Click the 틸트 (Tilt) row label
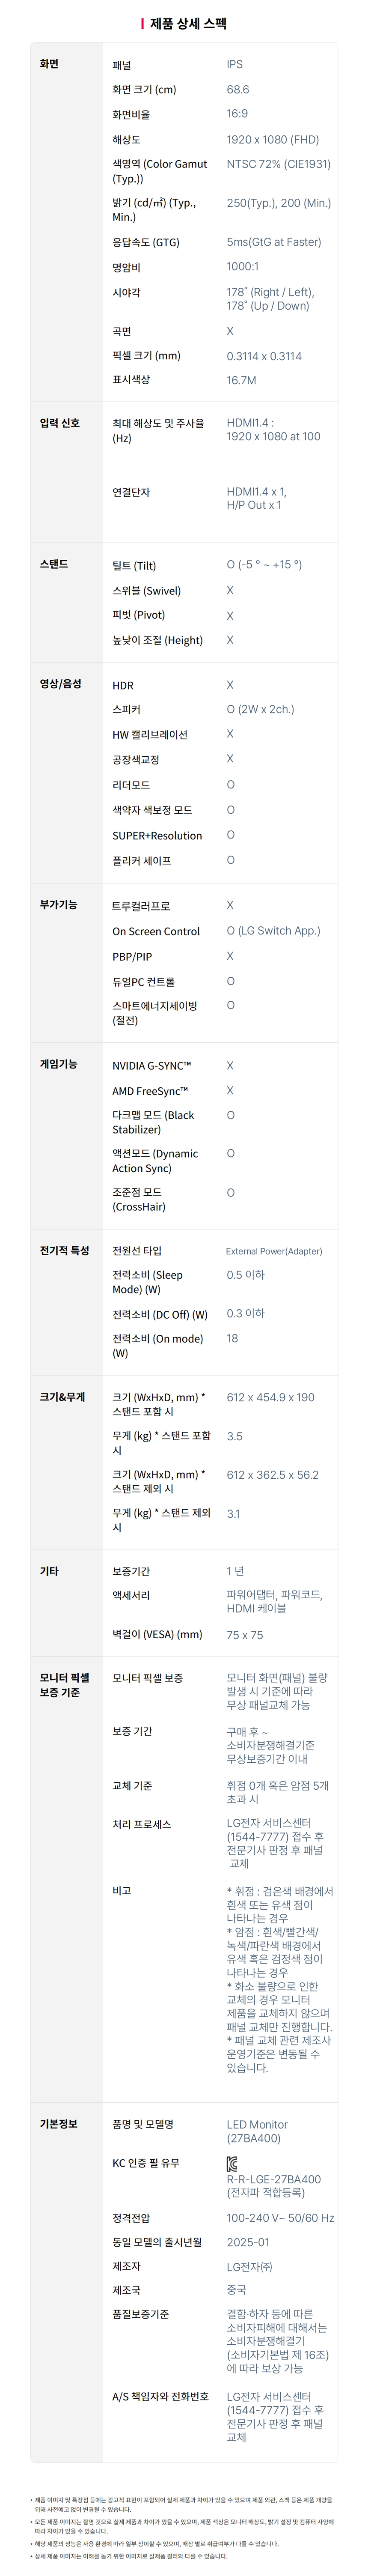The width and height of the screenshot is (368, 2576). tap(134, 566)
